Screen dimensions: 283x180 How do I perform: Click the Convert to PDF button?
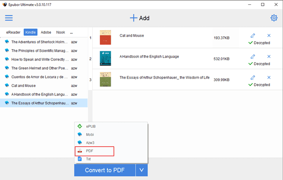coord(105,170)
